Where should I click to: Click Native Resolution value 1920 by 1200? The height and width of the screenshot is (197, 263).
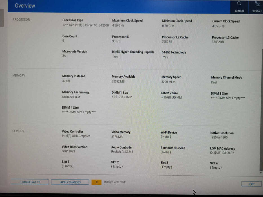[x=219, y=137]
